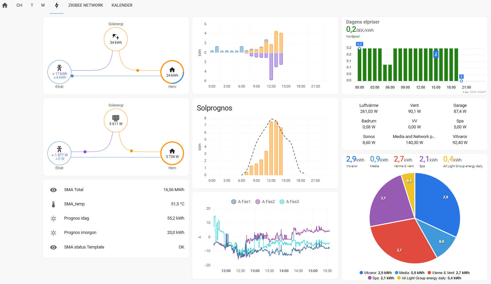491x284 pixels.
Task: Click the thermometer icon beside SMA_temp
Action: coord(53,204)
